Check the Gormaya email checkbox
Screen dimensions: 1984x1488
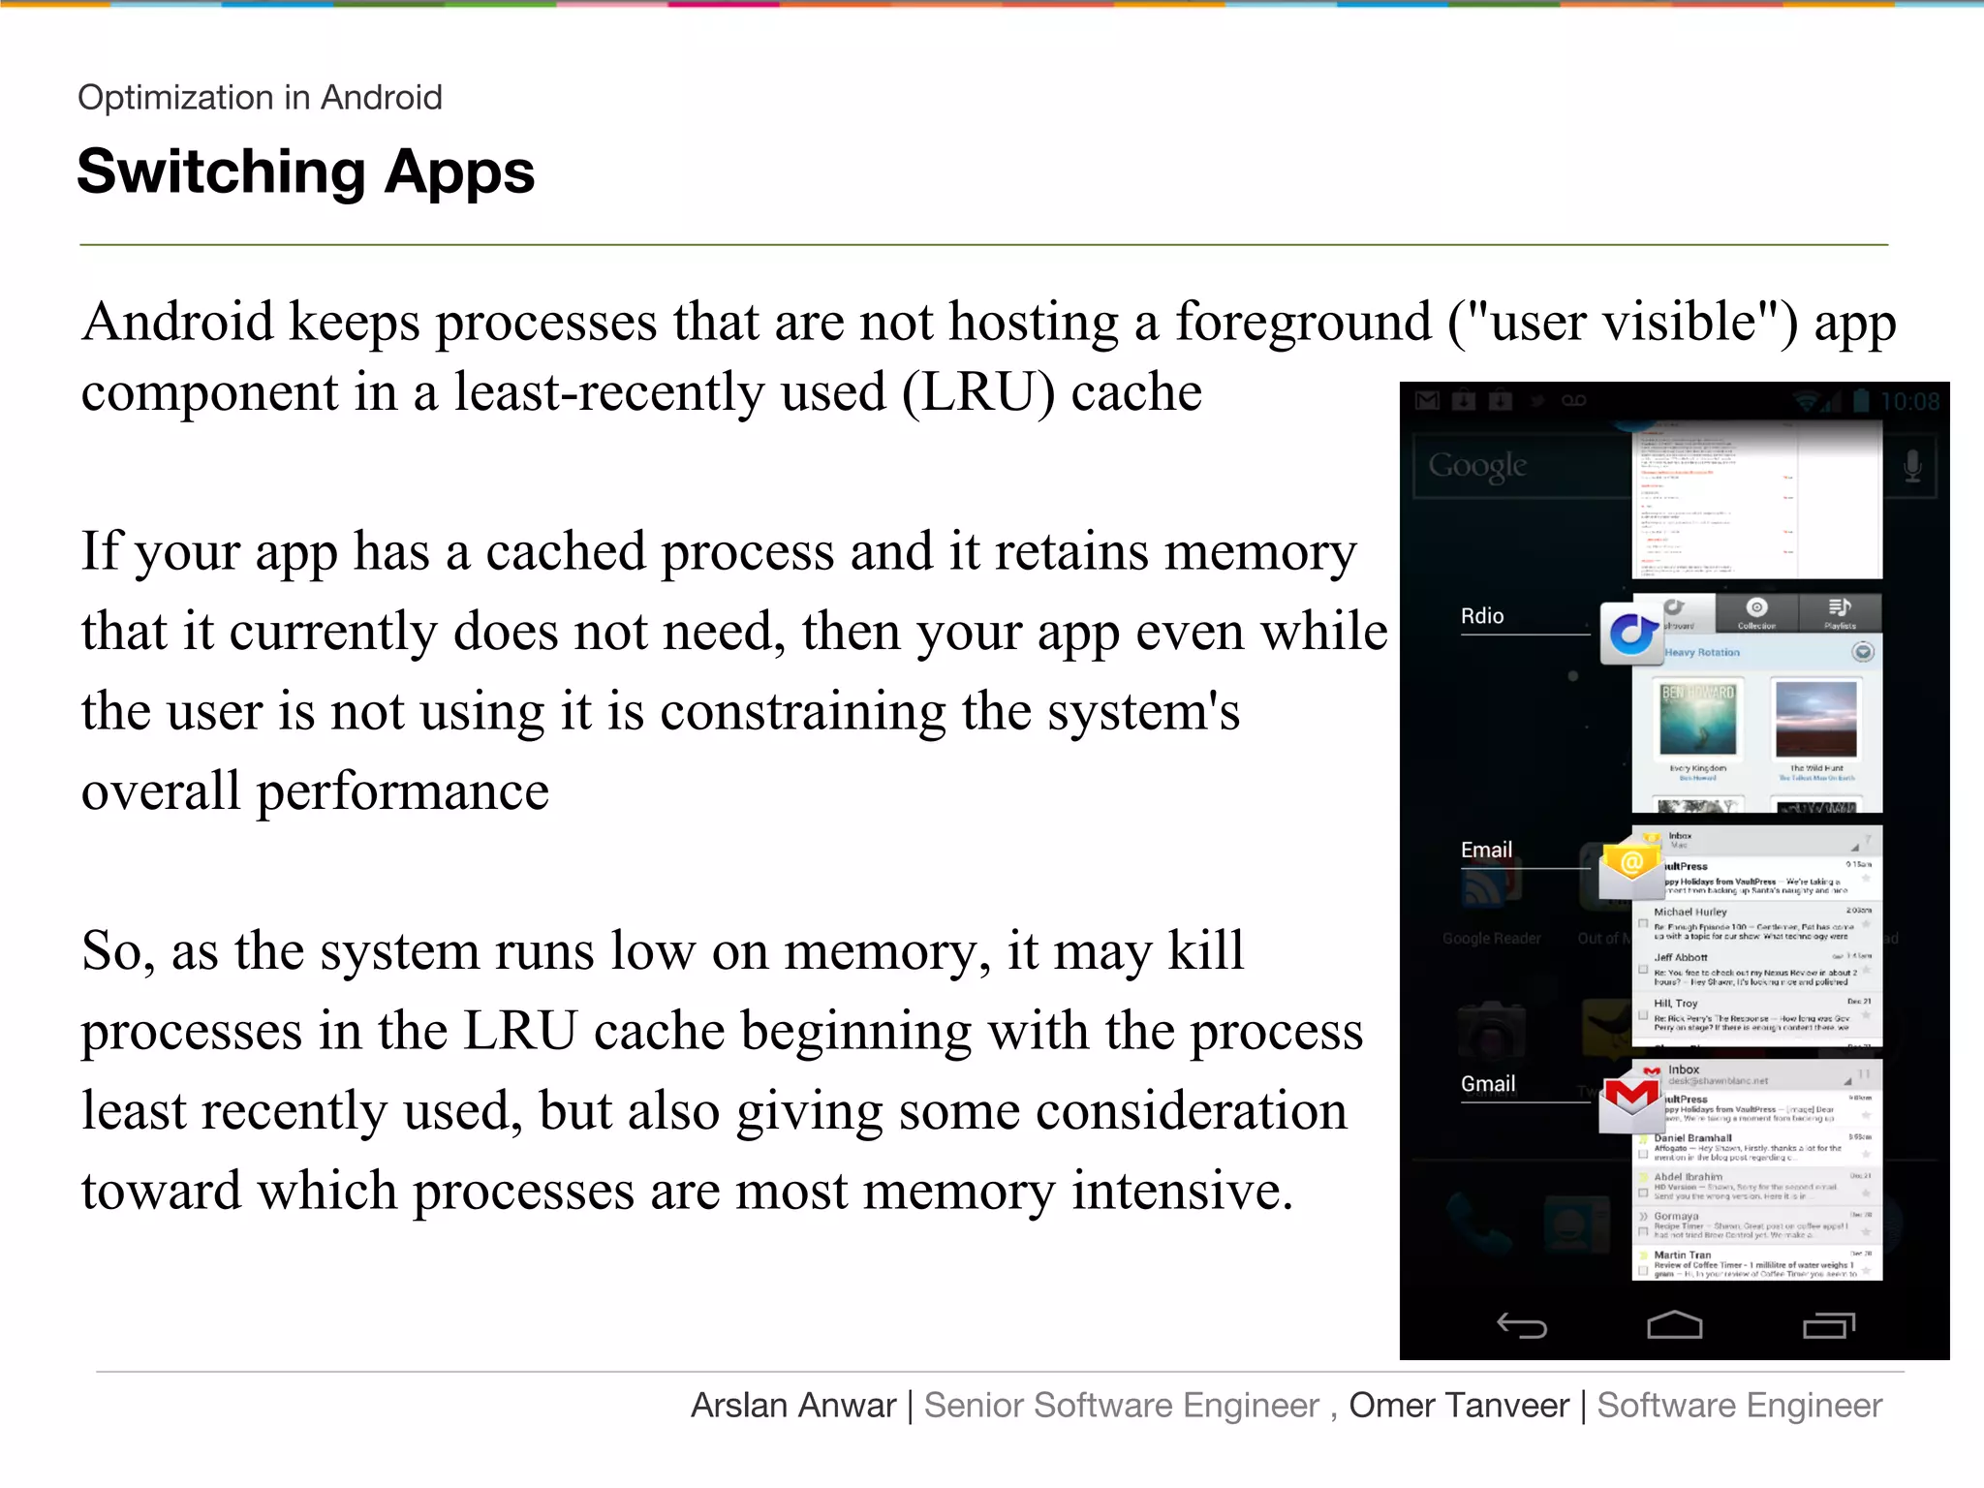1643,1231
